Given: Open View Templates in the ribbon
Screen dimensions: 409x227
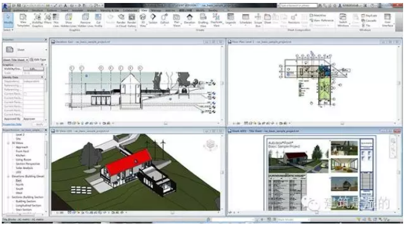Looking at the screenshot, I should tap(23, 20).
